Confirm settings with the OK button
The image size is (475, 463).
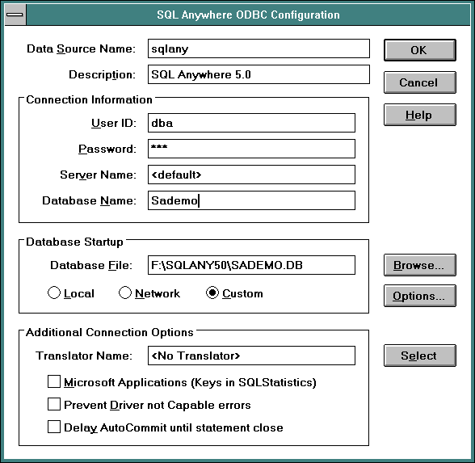[x=419, y=50]
